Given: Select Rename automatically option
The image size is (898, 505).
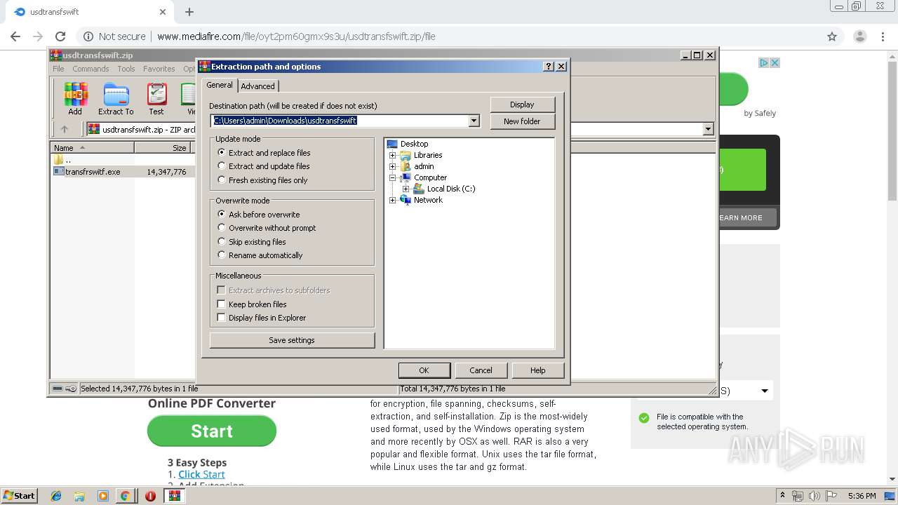Looking at the screenshot, I should click(x=222, y=255).
